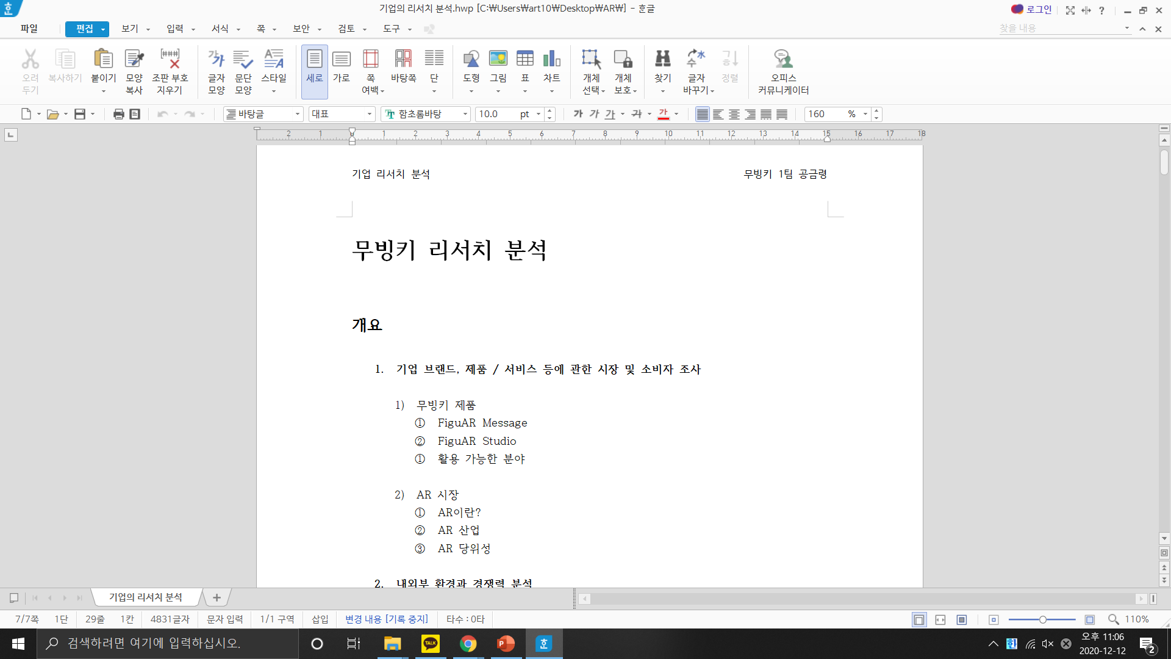Open the 바탕글 style dropdown
Screen dimensions: 1171x659
pos(298,114)
